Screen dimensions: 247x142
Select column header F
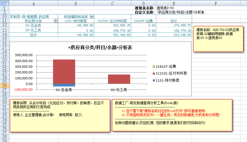[x=216, y=3]
